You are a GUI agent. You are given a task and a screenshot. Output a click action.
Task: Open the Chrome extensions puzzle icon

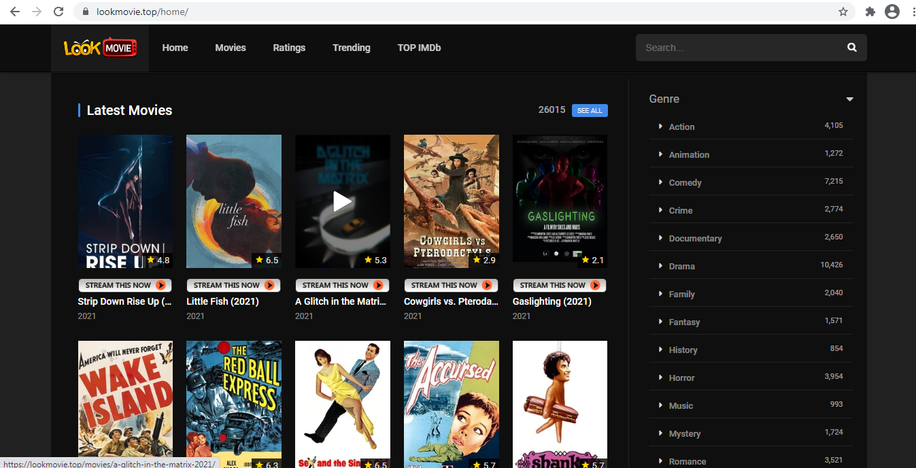pos(870,12)
